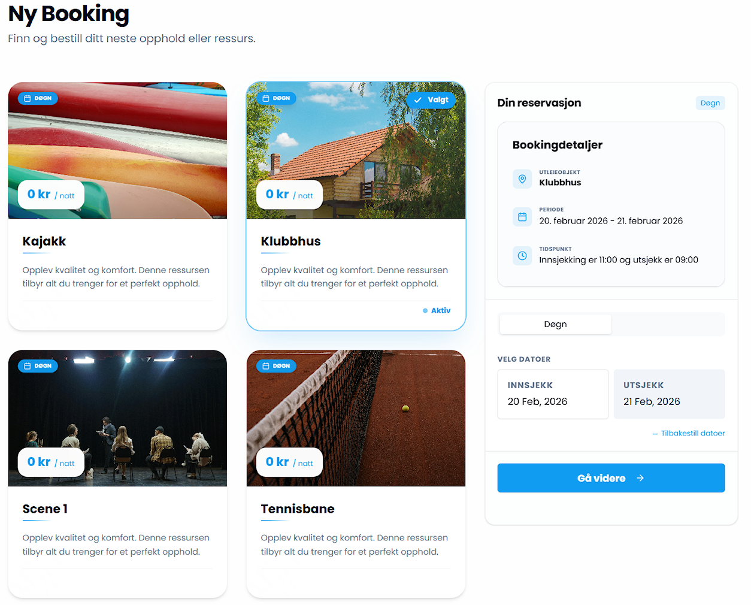Viewport: 751px width, 605px height.
Task: Choose the Tennisbane resource title
Action: click(298, 509)
